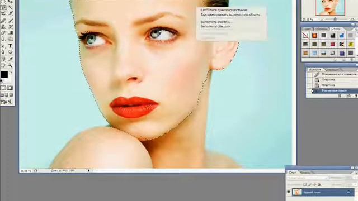
Task: Select the Brush tool
Action: [10, 21]
